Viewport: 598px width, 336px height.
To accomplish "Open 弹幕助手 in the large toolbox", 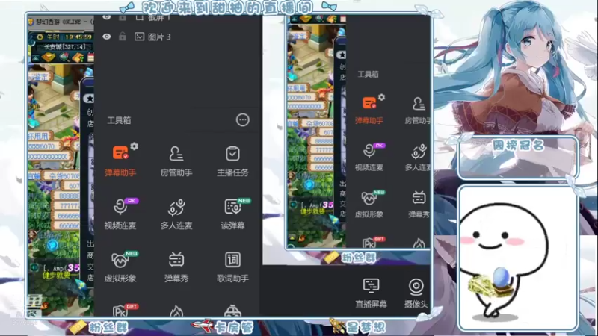I will tap(120, 161).
